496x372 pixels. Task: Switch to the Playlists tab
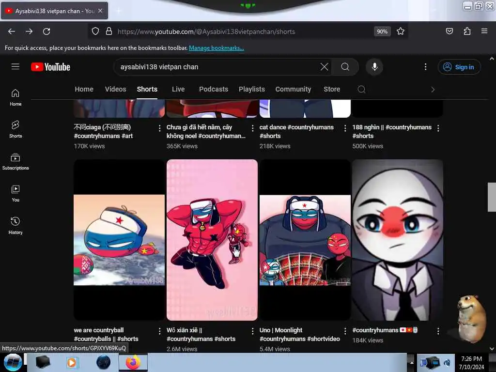click(252, 89)
